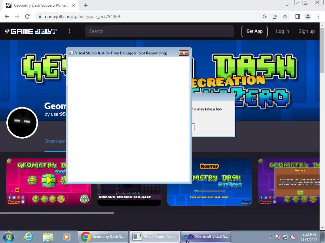Open the purple Notice dialog screenshot
The width and height of the screenshot is (325, 243).
pos(289,182)
